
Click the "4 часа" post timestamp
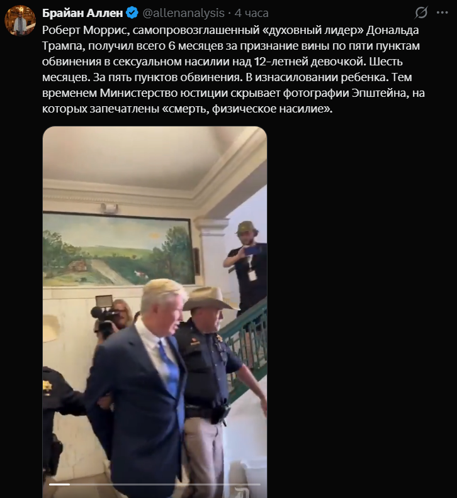tap(251, 13)
